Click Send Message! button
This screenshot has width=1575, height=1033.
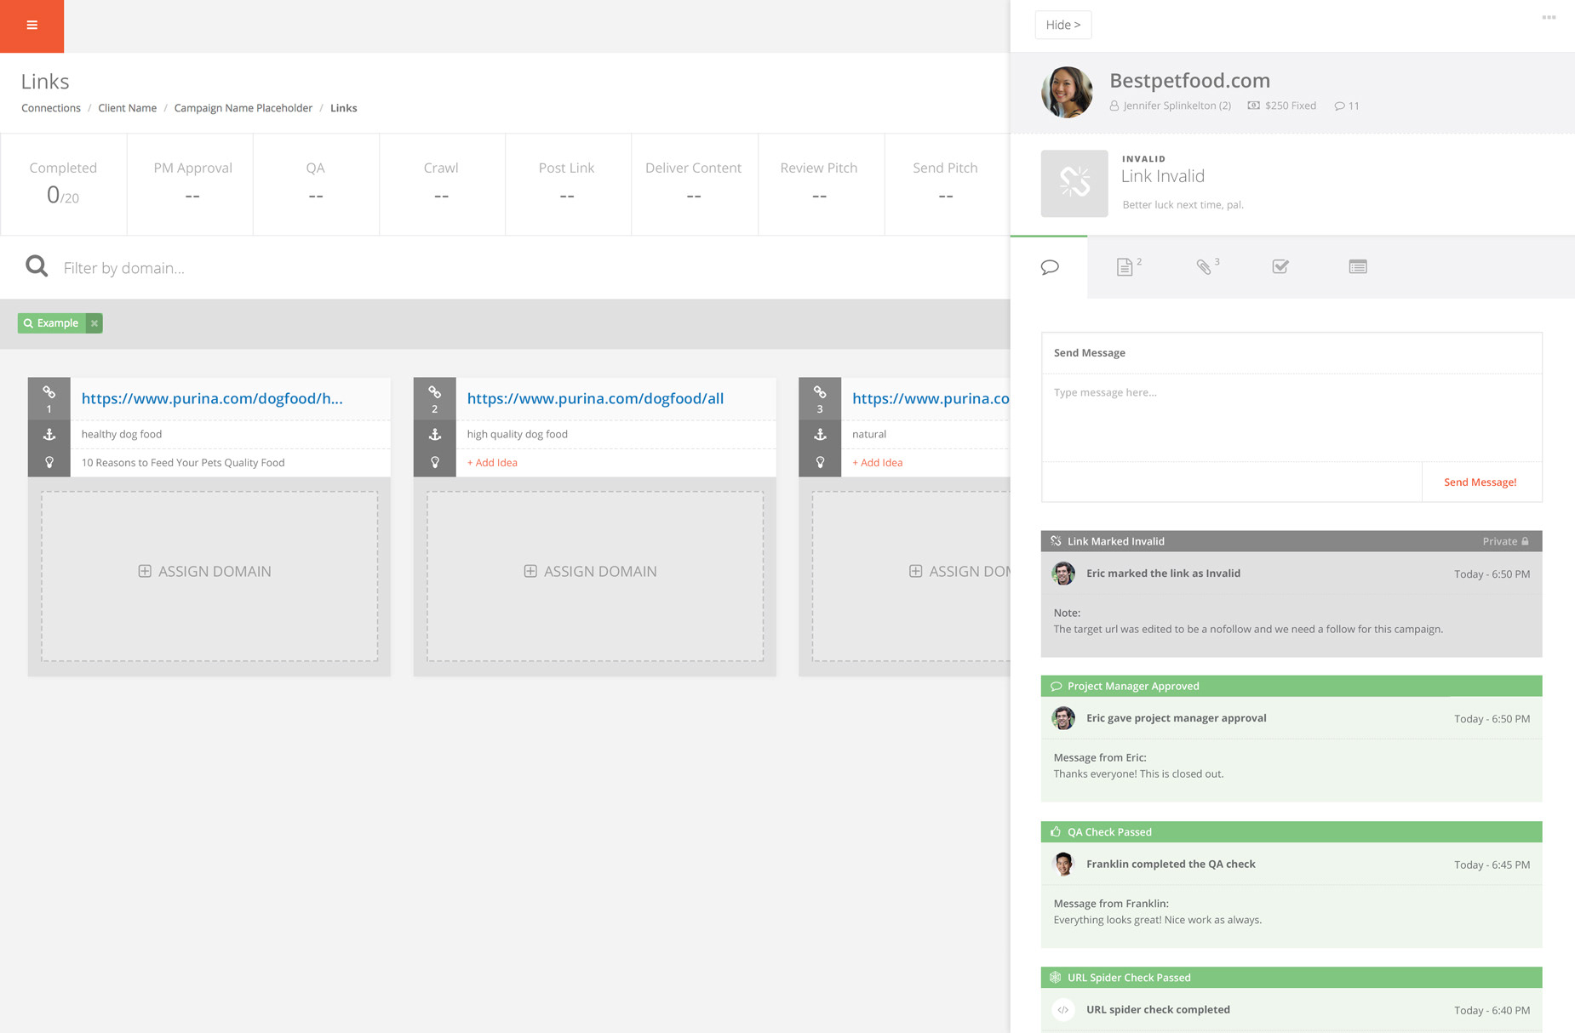click(1480, 482)
